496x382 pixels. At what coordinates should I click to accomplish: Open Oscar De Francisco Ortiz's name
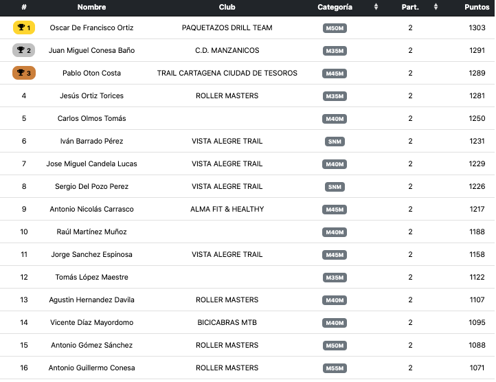pyautogui.click(x=91, y=28)
